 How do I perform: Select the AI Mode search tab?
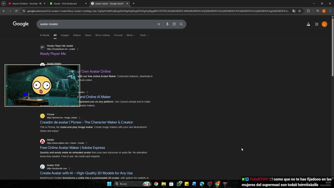(45, 35)
